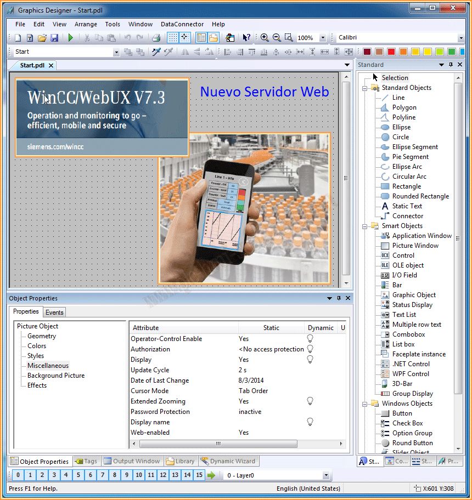This screenshot has height=500, width=472.
Task: Click the green Runtime start arrow
Action: (x=70, y=38)
